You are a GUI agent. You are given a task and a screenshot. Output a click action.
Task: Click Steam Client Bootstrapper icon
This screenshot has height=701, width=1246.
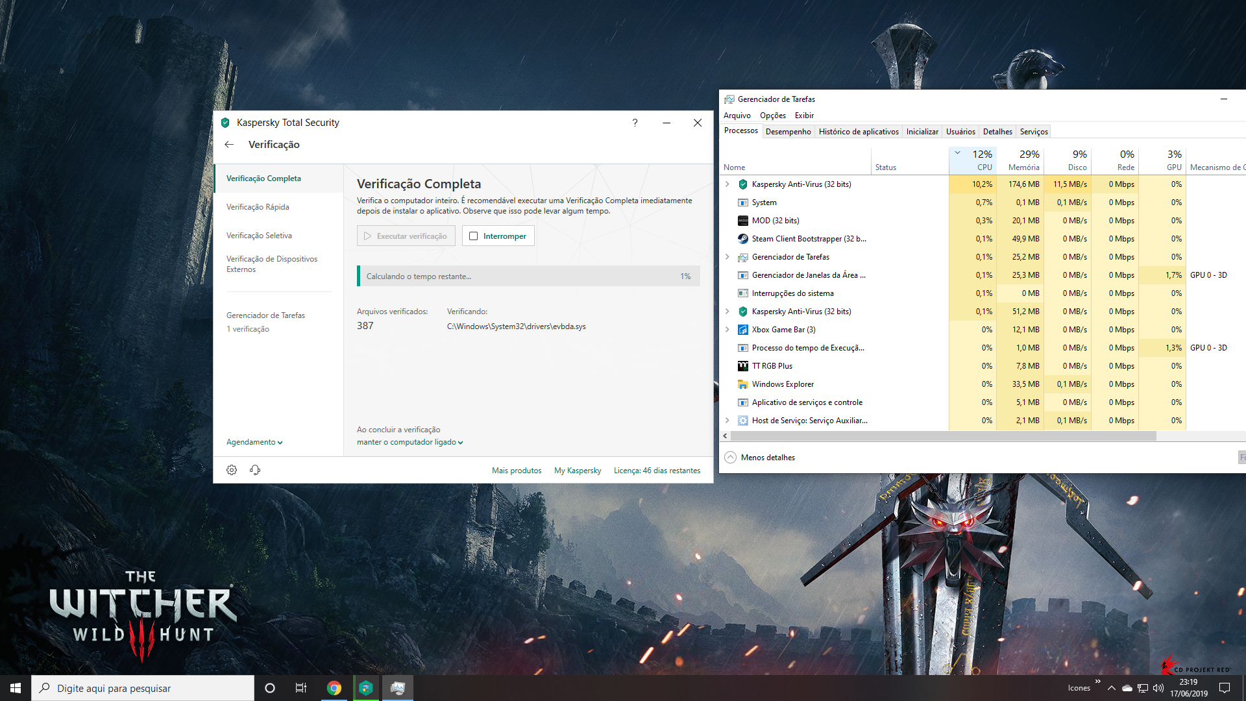(x=743, y=239)
